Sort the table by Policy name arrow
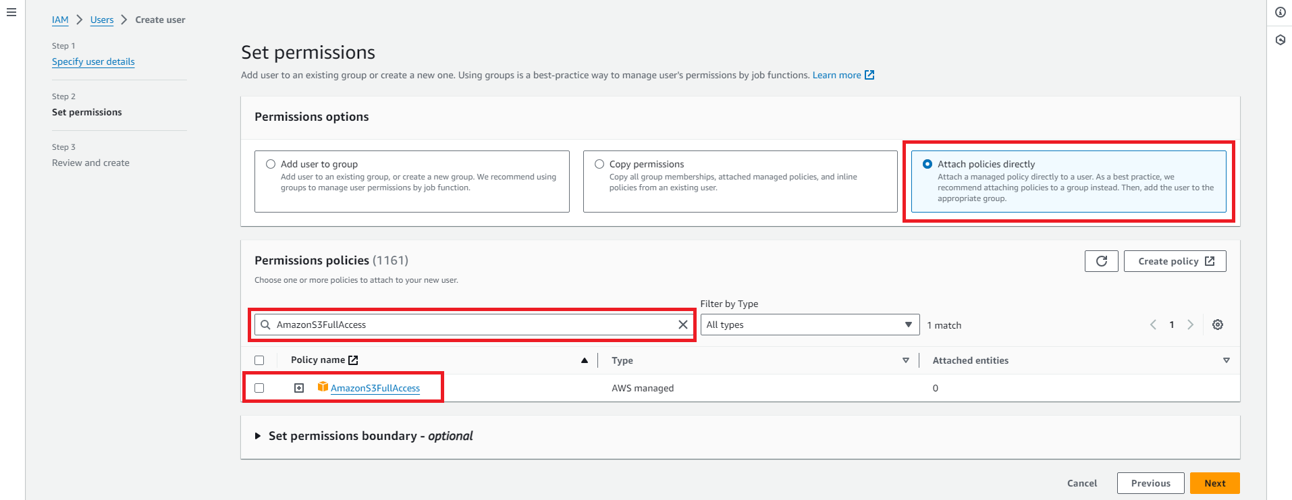 pyautogui.click(x=584, y=360)
